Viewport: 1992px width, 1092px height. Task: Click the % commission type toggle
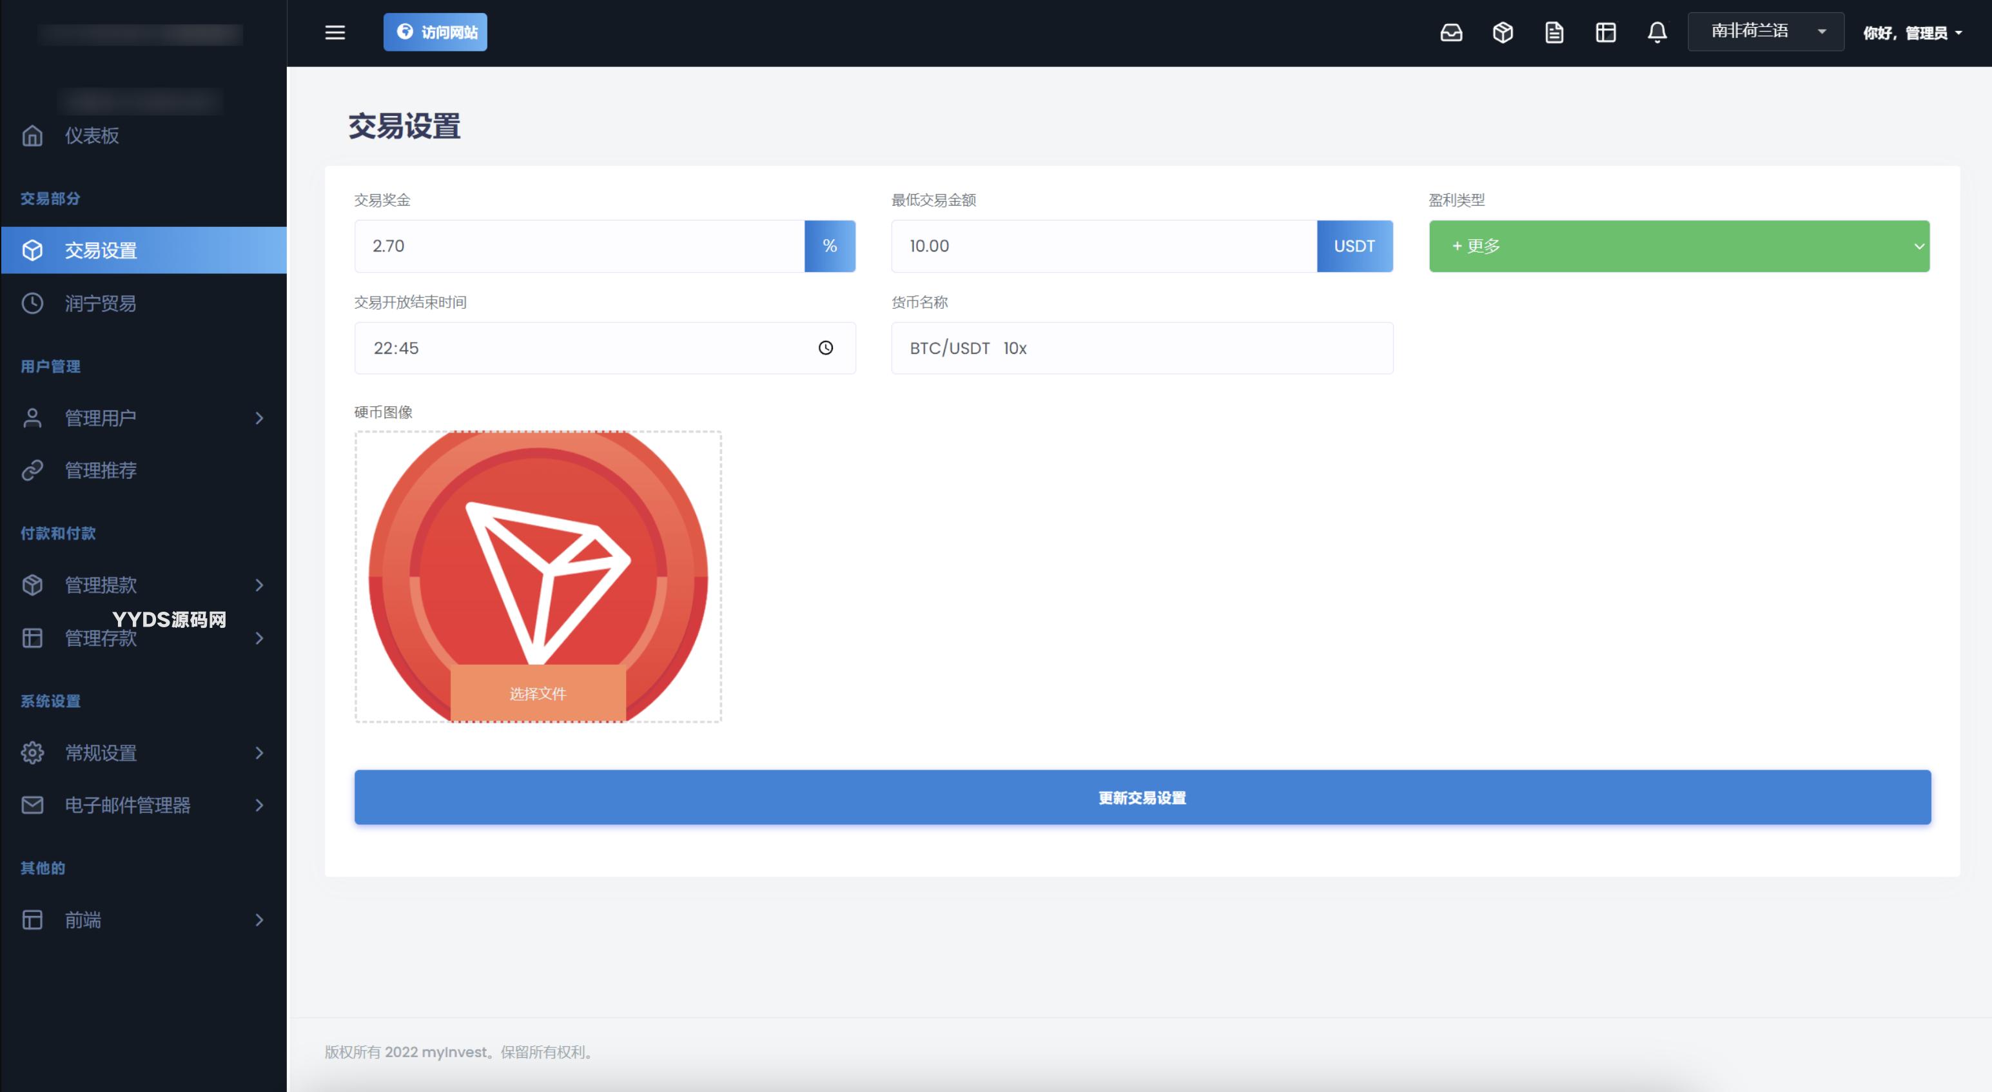pyautogui.click(x=829, y=245)
